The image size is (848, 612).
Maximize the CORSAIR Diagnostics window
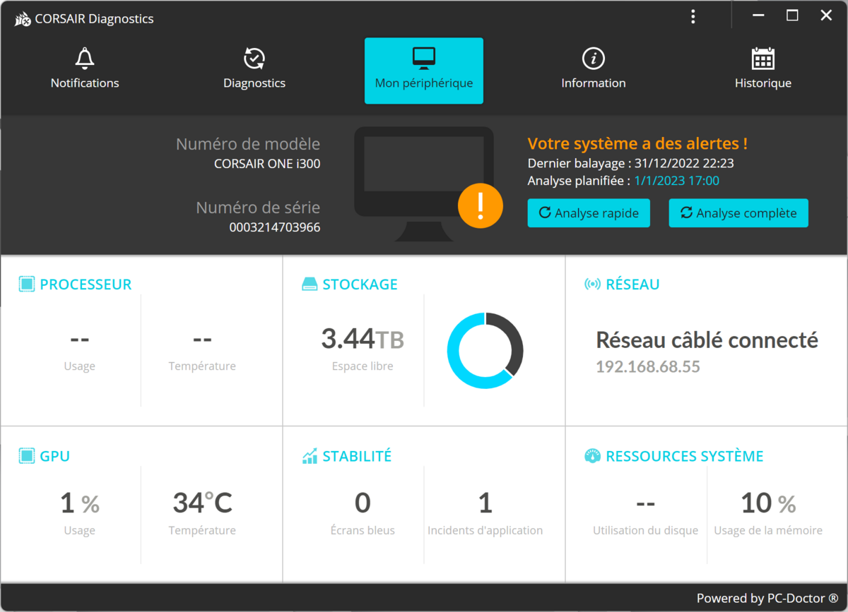coord(792,16)
